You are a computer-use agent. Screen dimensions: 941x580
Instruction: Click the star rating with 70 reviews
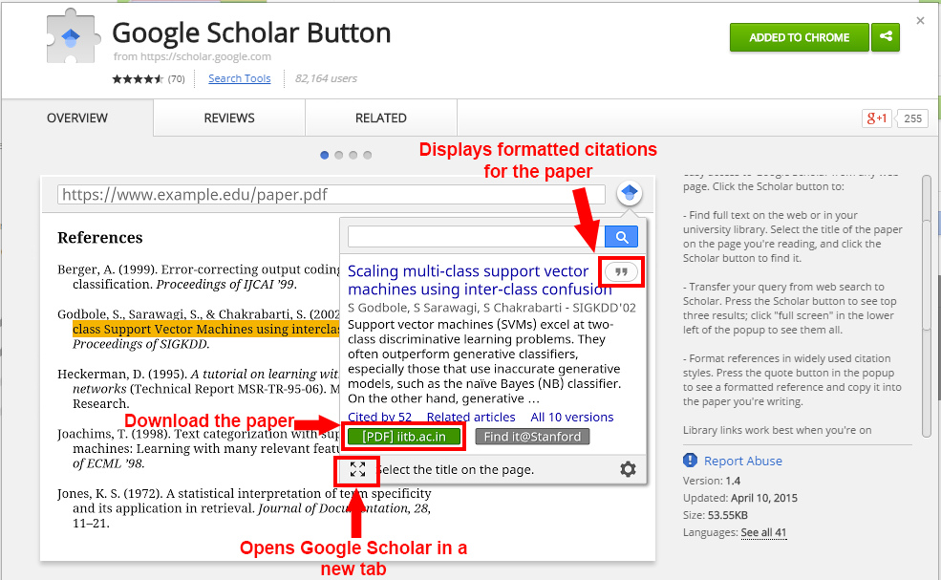coord(148,78)
